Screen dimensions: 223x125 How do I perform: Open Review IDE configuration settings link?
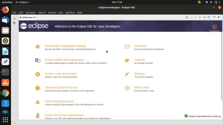[x=66, y=46]
